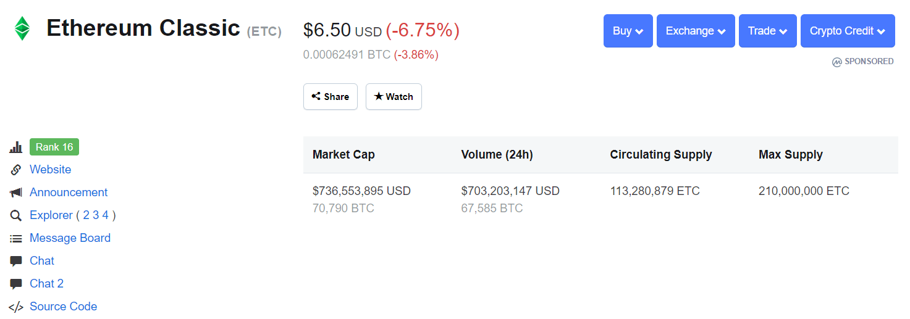Image resolution: width=910 pixels, height=319 pixels.
Task: Visit the Message Board link
Action: point(70,238)
